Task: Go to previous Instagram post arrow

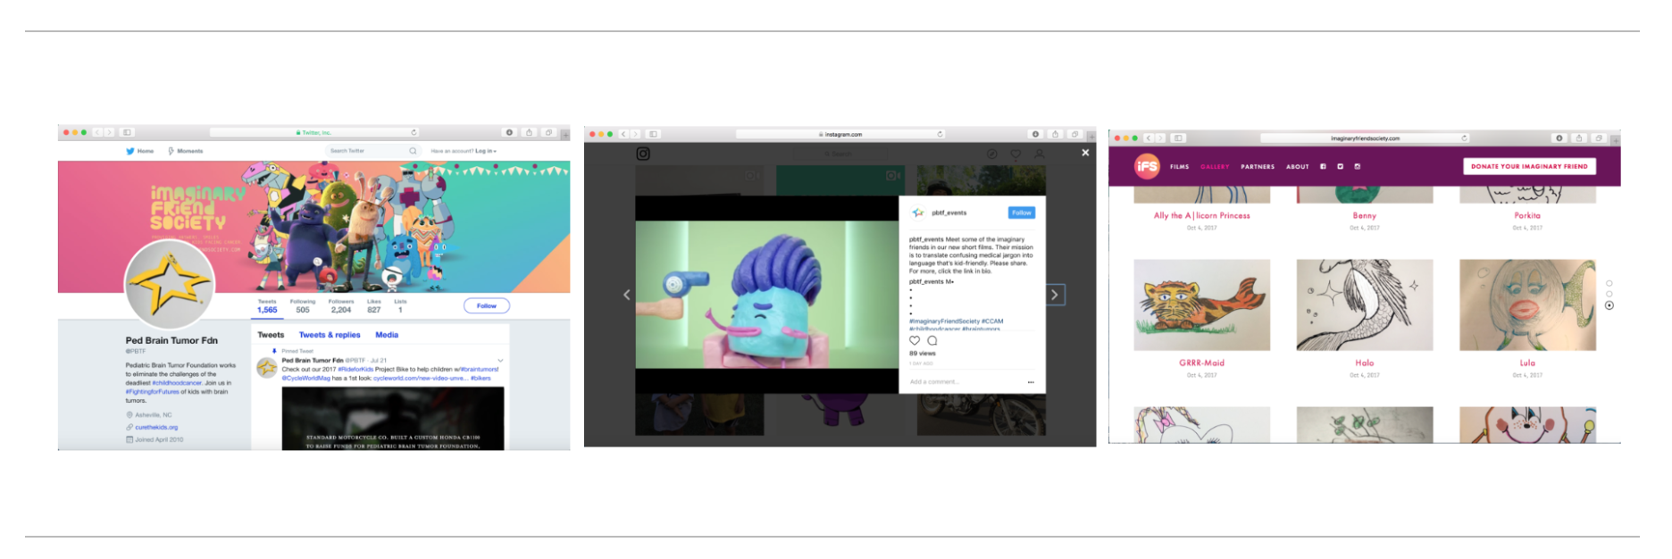Action: (x=626, y=295)
